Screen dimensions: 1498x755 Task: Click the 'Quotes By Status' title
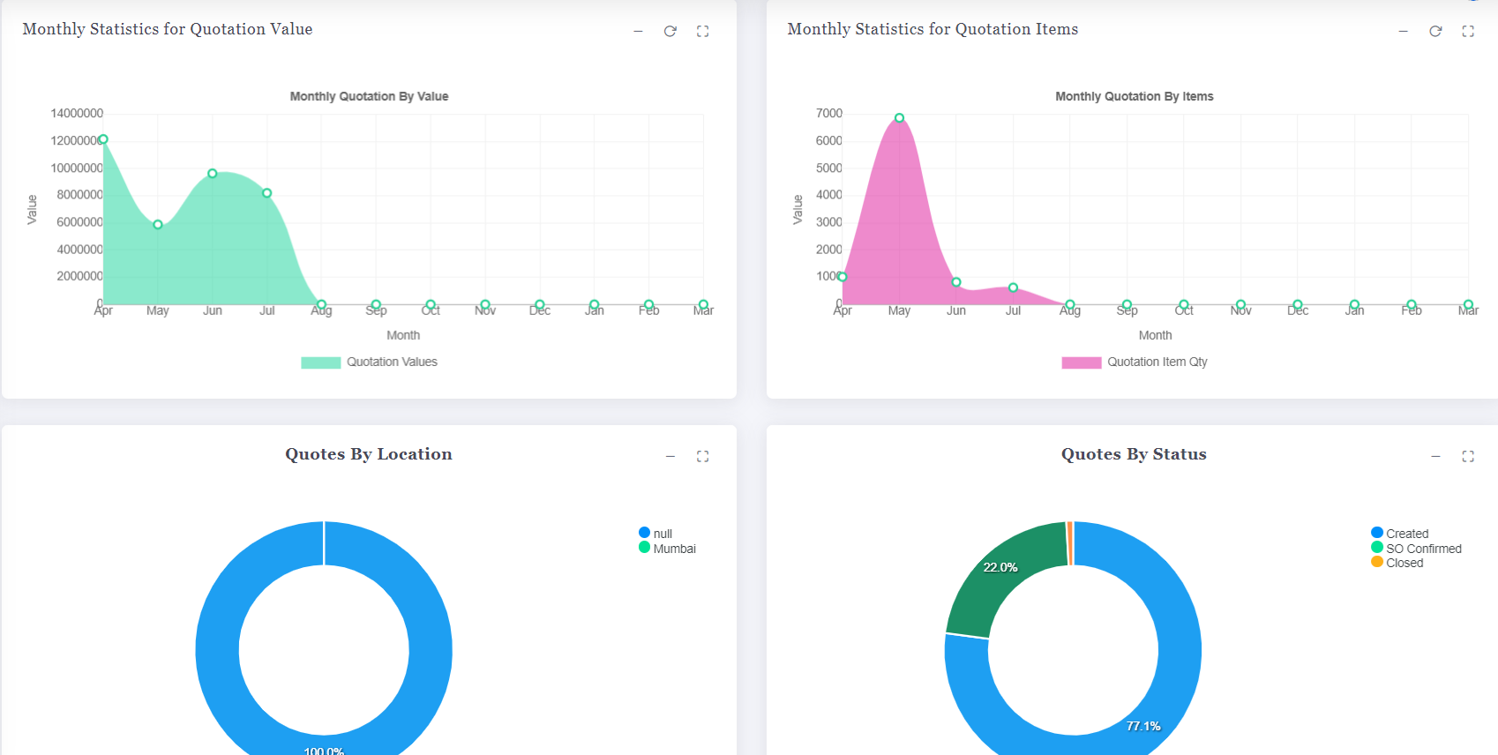pyautogui.click(x=1134, y=454)
